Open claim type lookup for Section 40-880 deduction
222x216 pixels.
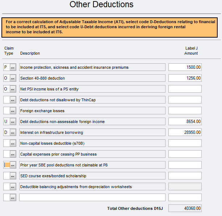(x=13, y=78)
